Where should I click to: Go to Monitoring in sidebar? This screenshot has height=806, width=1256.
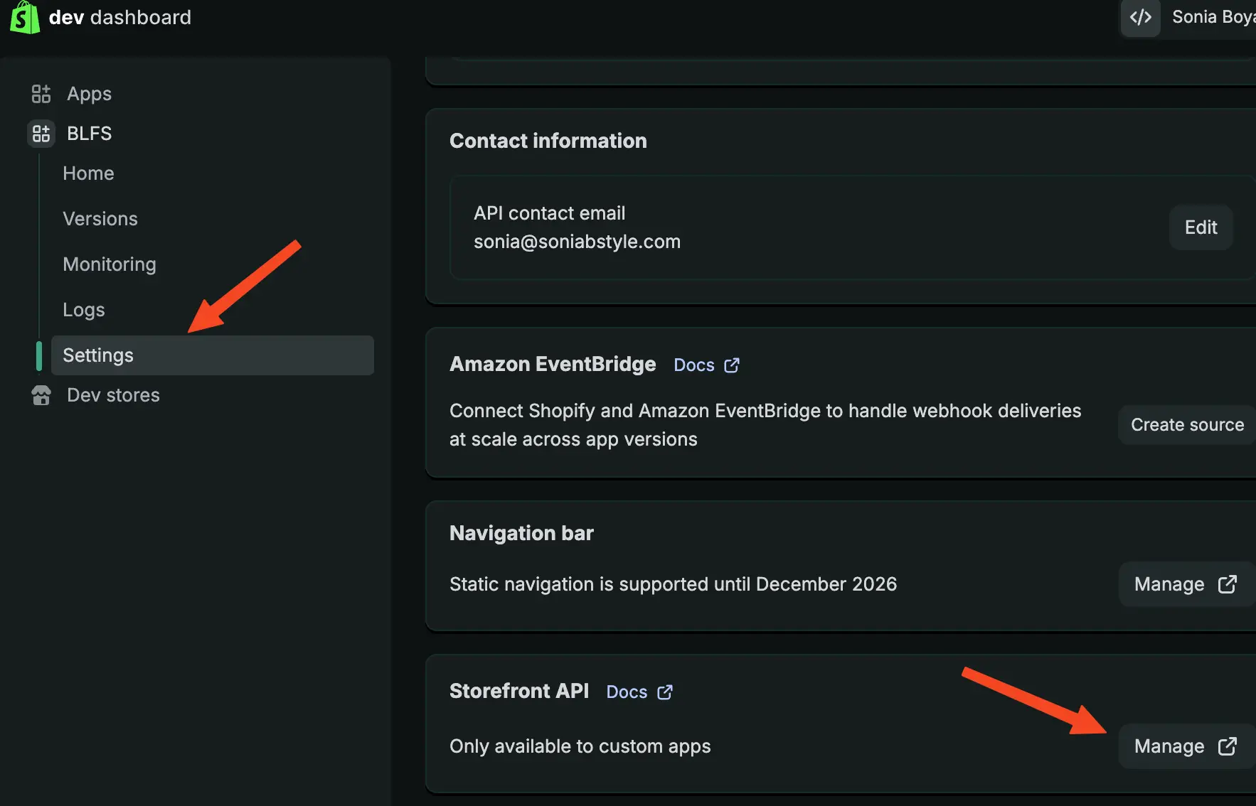point(110,264)
